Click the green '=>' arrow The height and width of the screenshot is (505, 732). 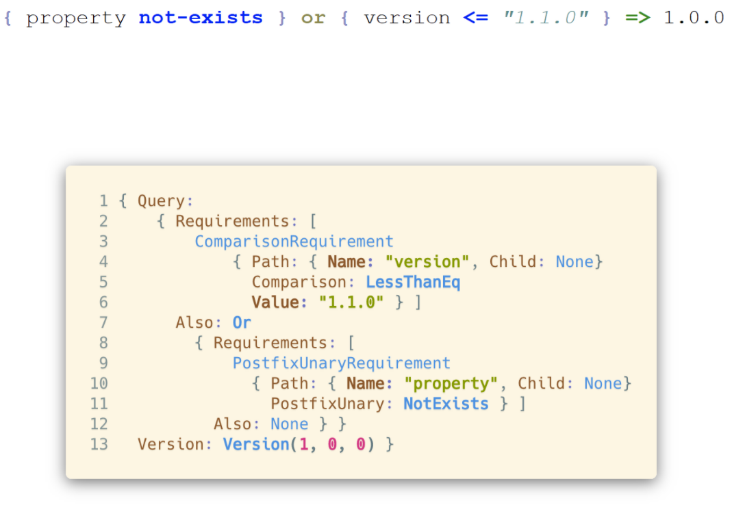[638, 18]
